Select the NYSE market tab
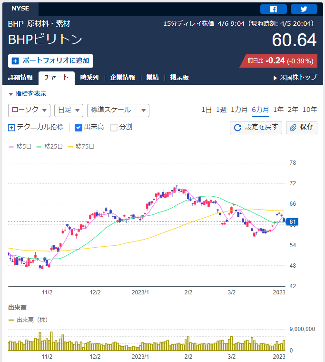The height and width of the screenshot is (362, 325). point(20,9)
